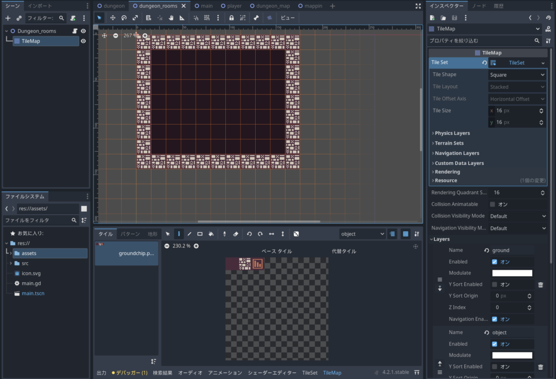
Task: Toggle Collision Animatable checkbox
Action: [x=492, y=204]
